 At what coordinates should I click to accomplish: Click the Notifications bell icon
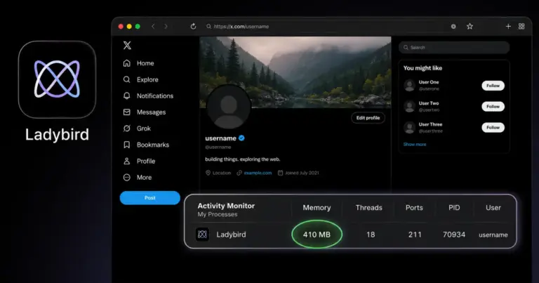point(127,96)
